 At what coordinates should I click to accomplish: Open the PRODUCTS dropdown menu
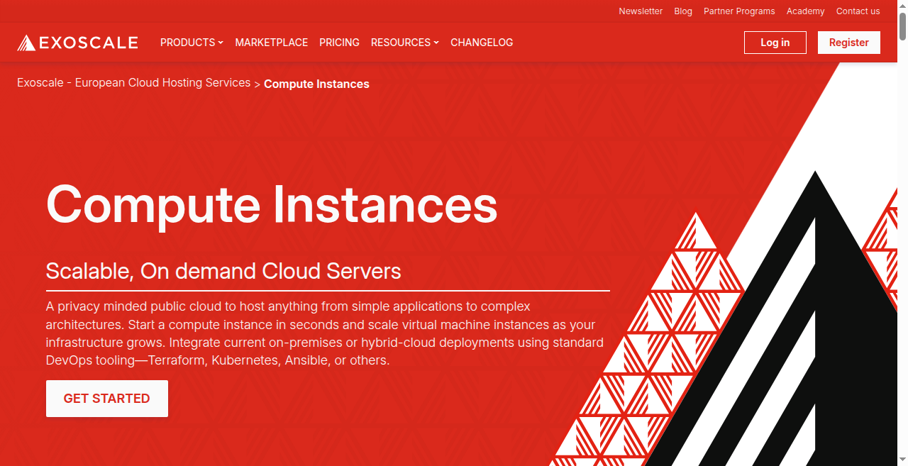point(192,43)
